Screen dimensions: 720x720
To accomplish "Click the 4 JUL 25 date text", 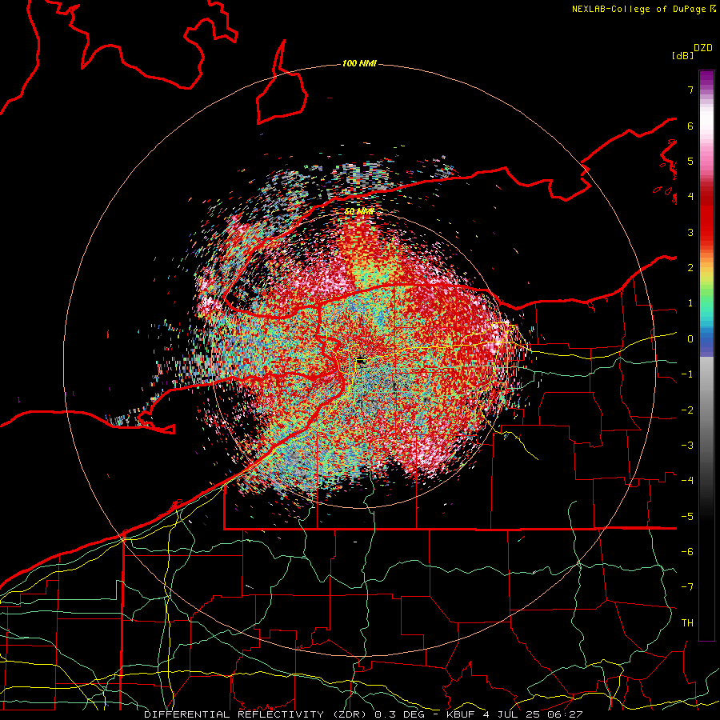I will [510, 714].
